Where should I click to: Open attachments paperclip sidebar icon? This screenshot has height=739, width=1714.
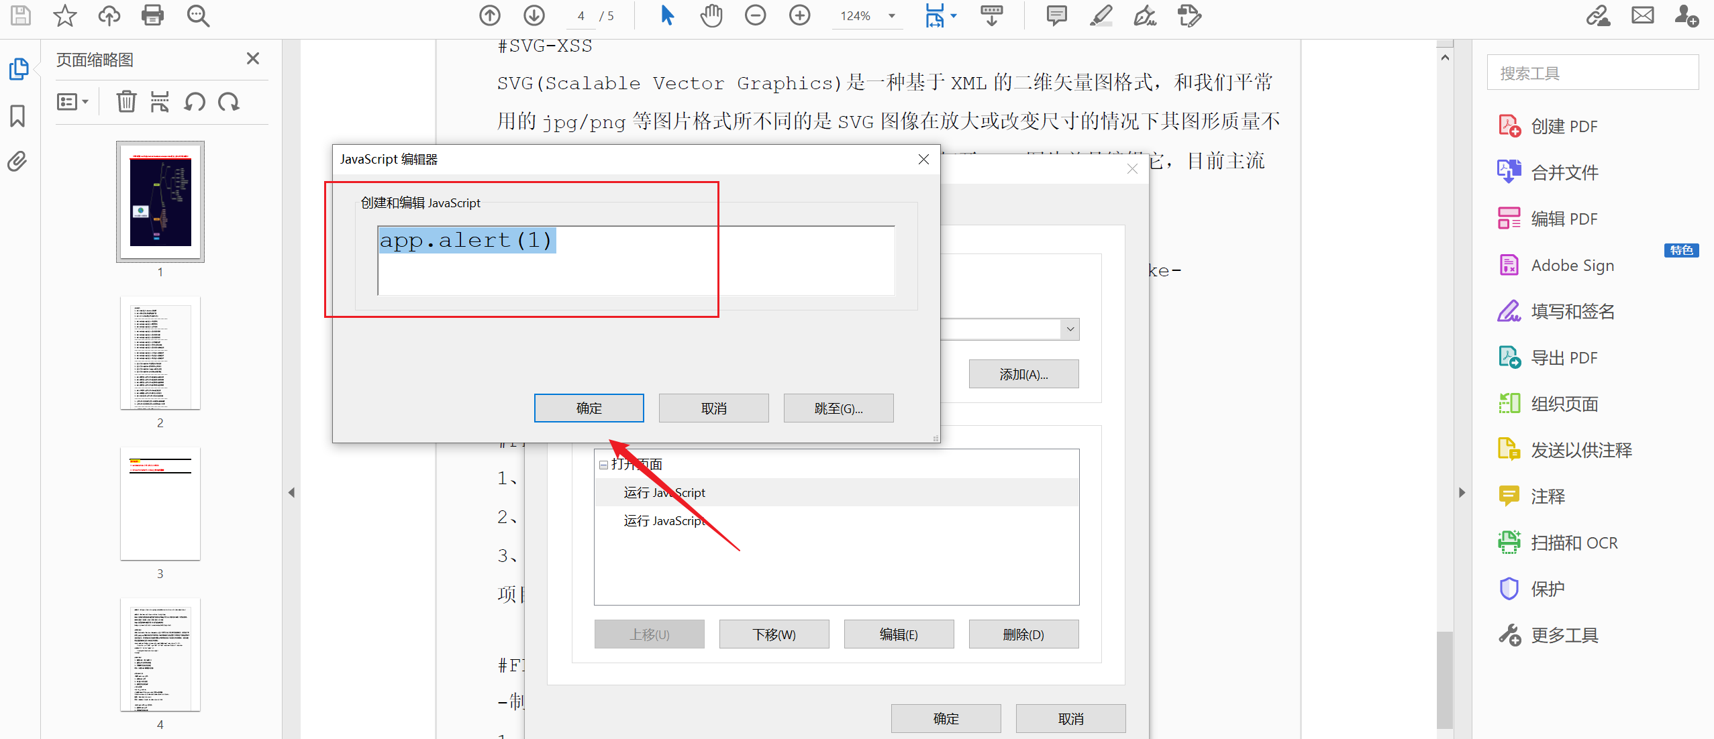[17, 162]
